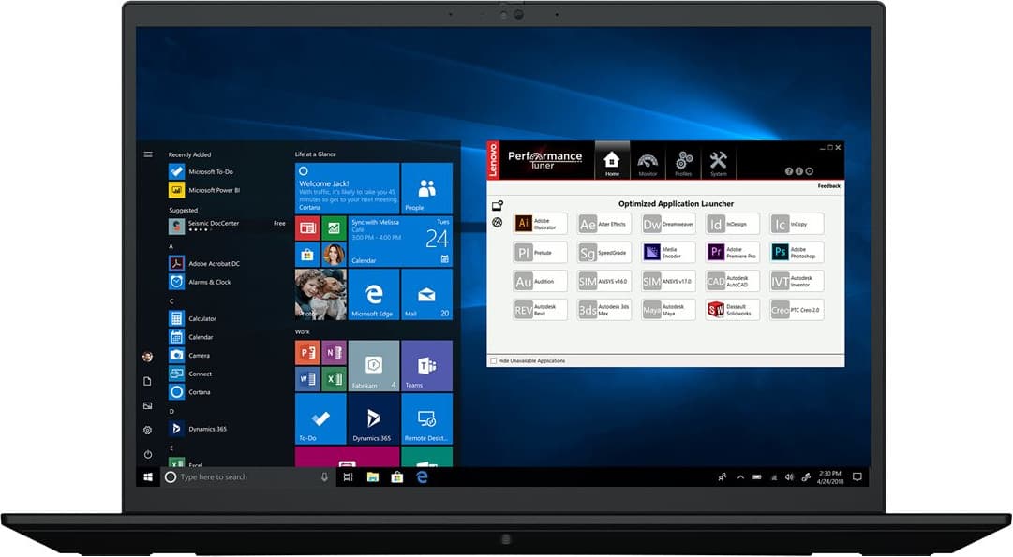Click the Power button in Start menu
This screenshot has width=1013, height=557.
tap(147, 454)
